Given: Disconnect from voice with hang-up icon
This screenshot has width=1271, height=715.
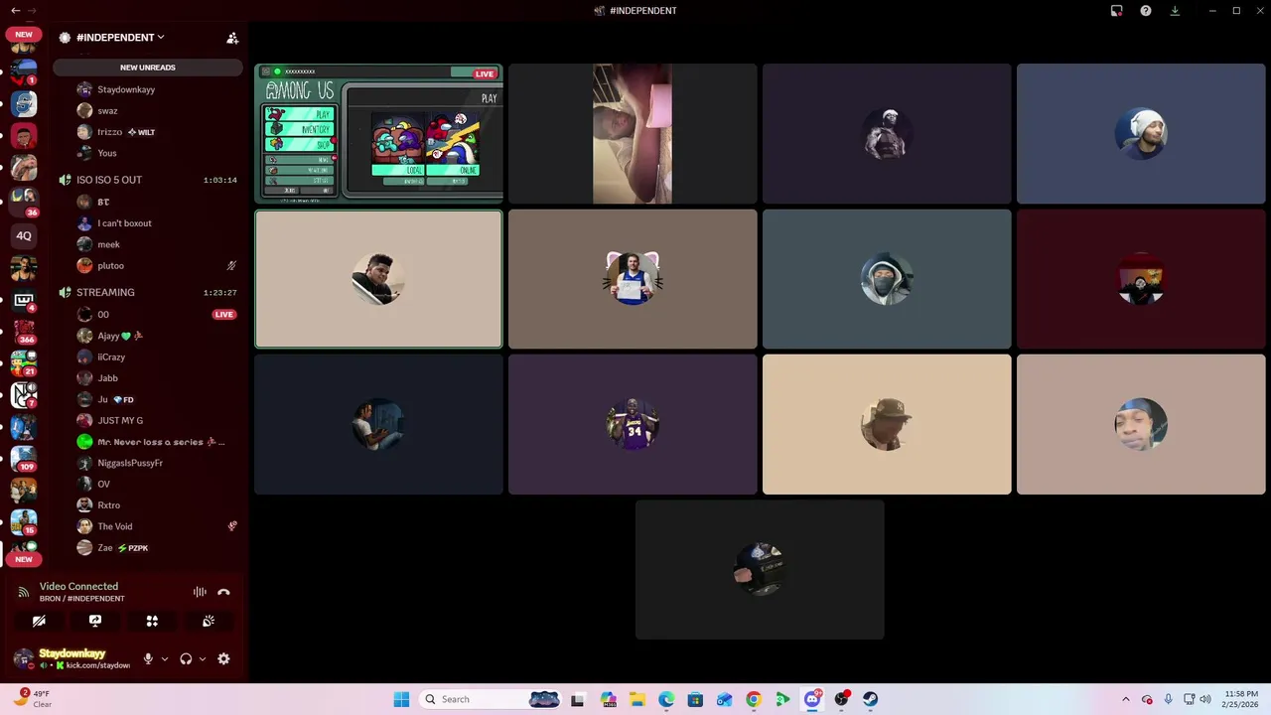Looking at the screenshot, I should coord(223,592).
